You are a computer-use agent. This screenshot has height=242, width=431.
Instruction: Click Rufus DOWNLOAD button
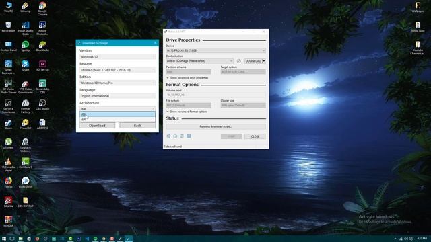pyautogui.click(x=253, y=61)
